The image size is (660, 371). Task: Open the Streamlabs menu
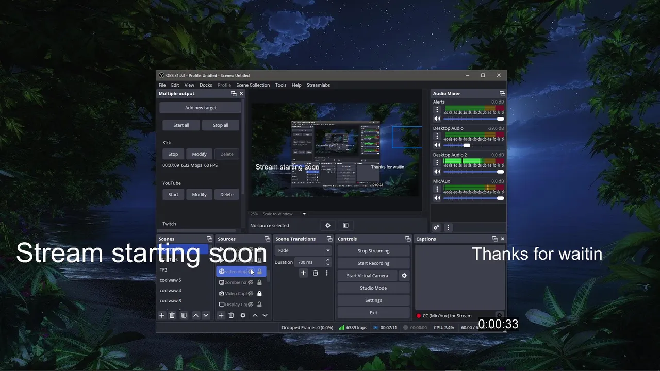pos(318,85)
